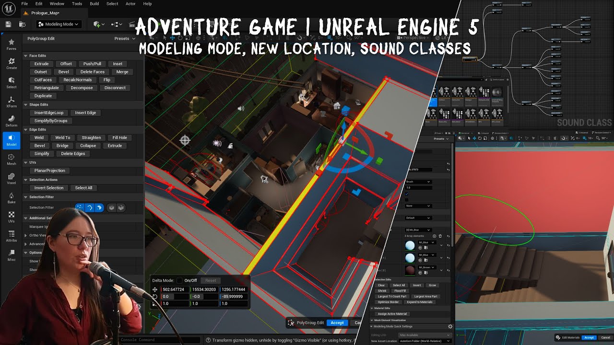Collapse the Face Edits section

[x=25, y=56]
